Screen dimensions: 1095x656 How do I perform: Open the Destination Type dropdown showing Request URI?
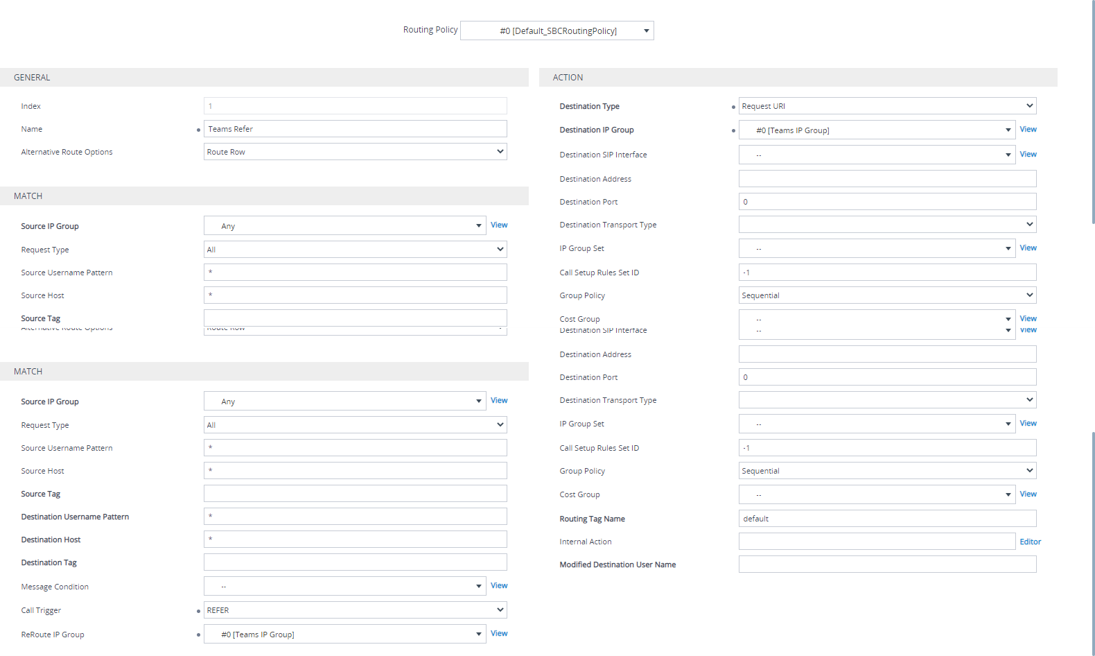tap(887, 106)
